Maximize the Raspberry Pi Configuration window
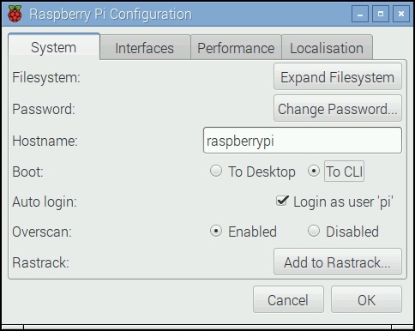The width and height of the screenshot is (415, 331). tap(381, 14)
